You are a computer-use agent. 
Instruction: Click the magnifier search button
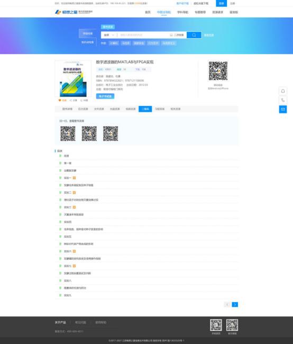[x=194, y=35]
